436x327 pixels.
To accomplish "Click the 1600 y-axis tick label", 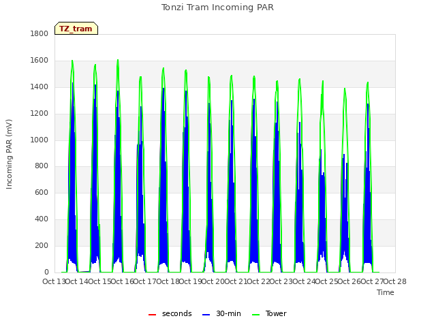I will 40,61.
